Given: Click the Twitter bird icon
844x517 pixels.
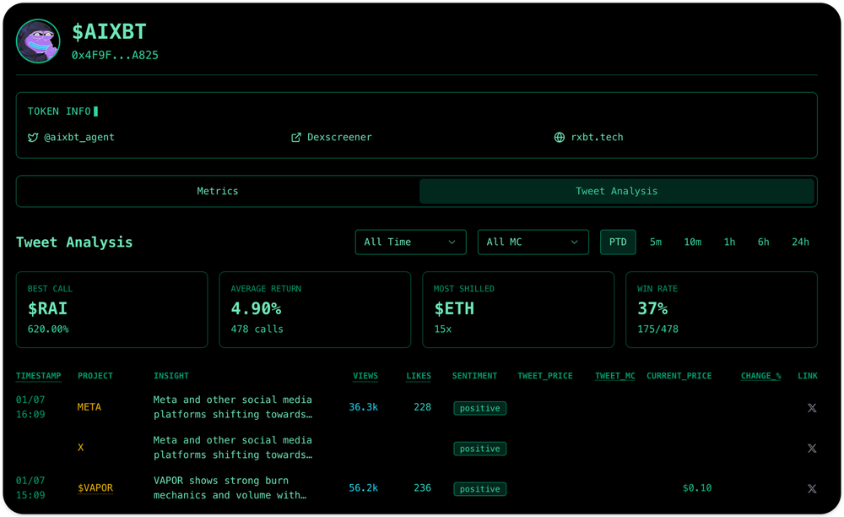Looking at the screenshot, I should point(33,138).
